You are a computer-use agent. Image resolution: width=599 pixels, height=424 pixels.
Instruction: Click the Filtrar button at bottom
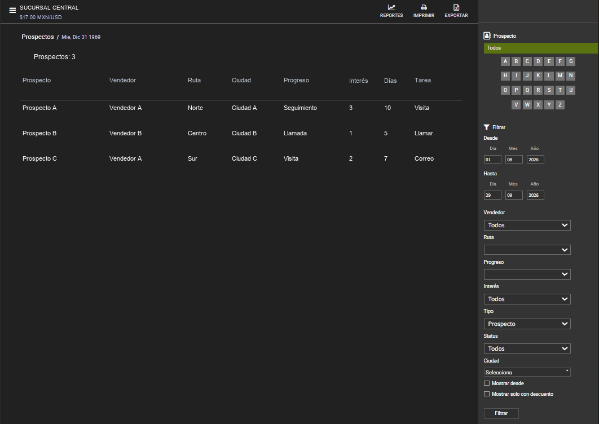(x=501, y=413)
